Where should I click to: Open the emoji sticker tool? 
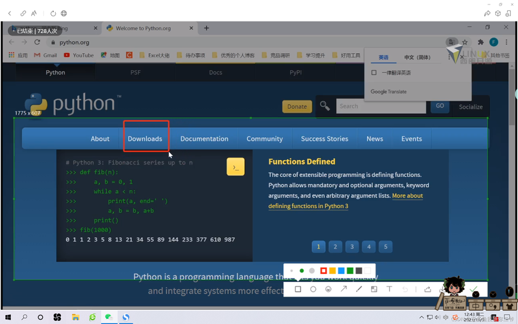pos(328,289)
